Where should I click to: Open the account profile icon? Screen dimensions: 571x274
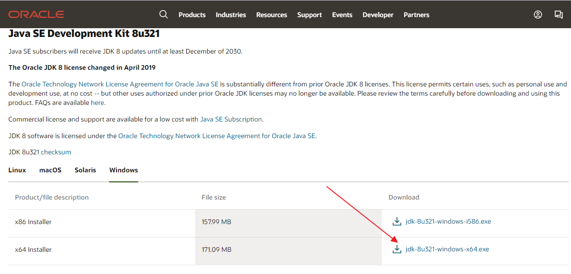(538, 14)
